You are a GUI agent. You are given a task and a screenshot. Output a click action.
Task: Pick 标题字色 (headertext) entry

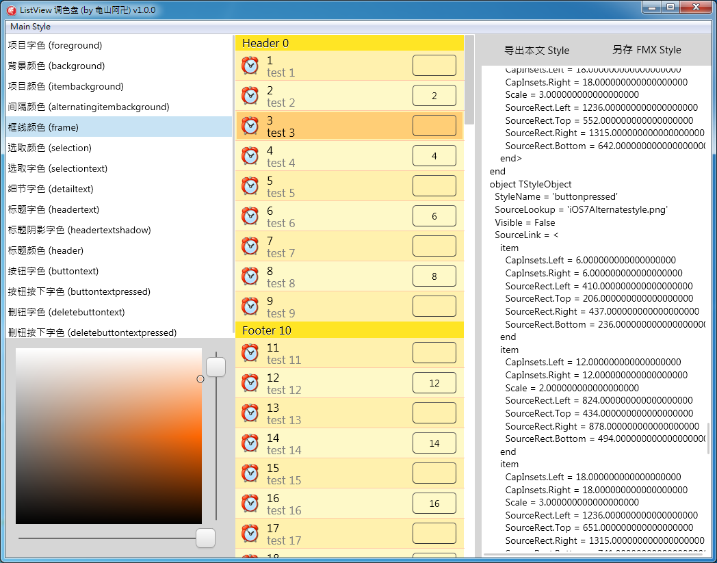tap(119, 209)
